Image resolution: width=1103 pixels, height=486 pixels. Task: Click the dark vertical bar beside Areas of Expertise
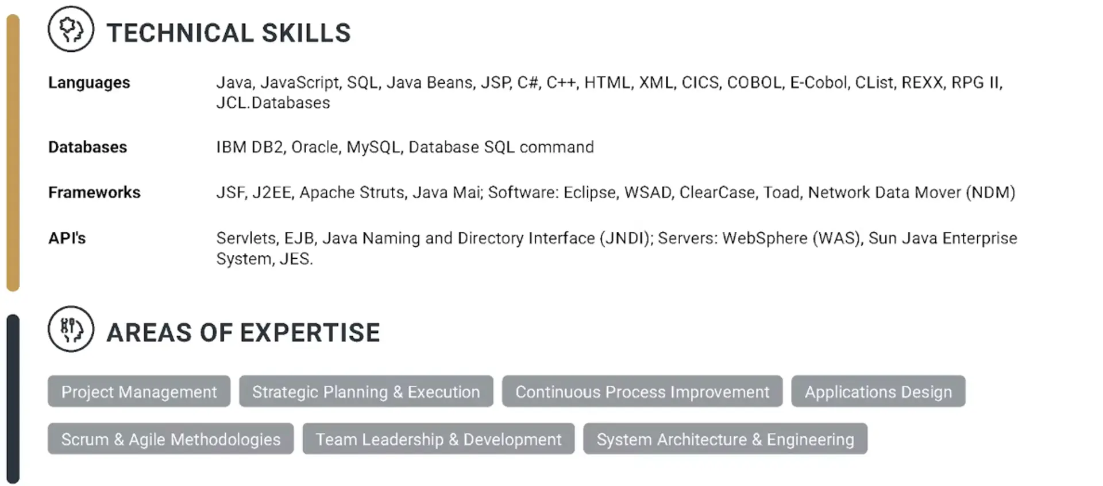(x=13, y=398)
